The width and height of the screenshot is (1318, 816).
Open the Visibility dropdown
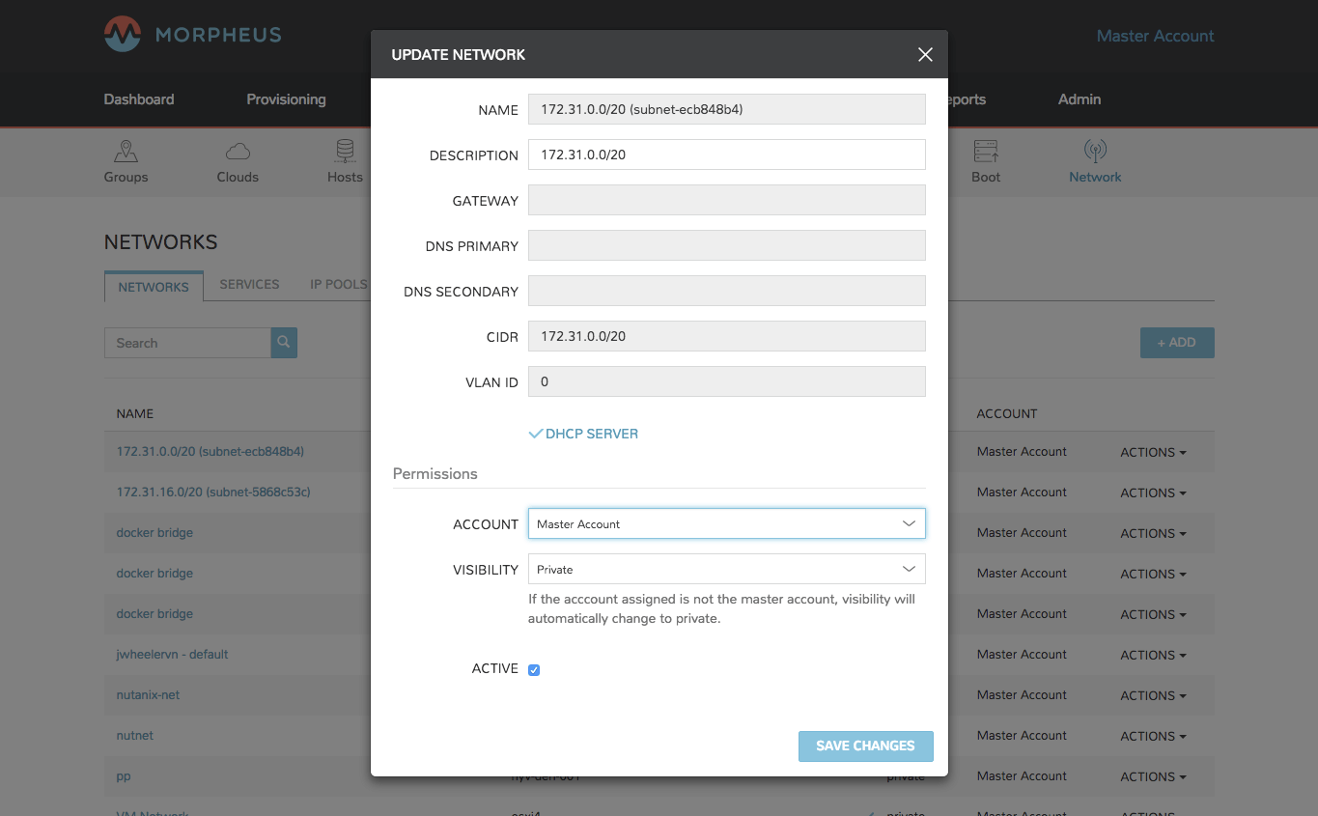point(726,569)
